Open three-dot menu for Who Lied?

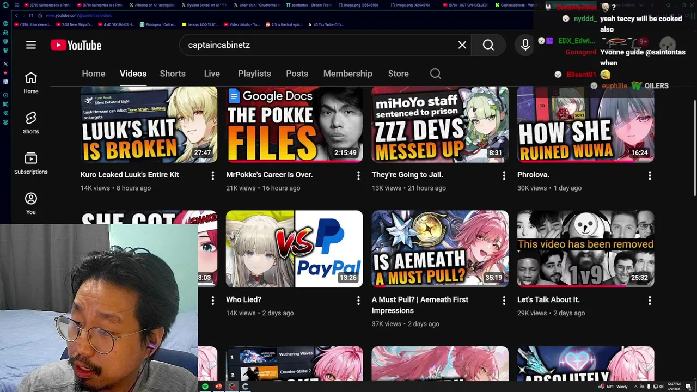click(358, 301)
